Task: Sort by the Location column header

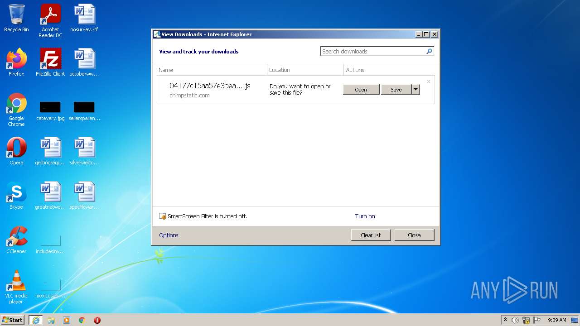Action: tap(305, 70)
